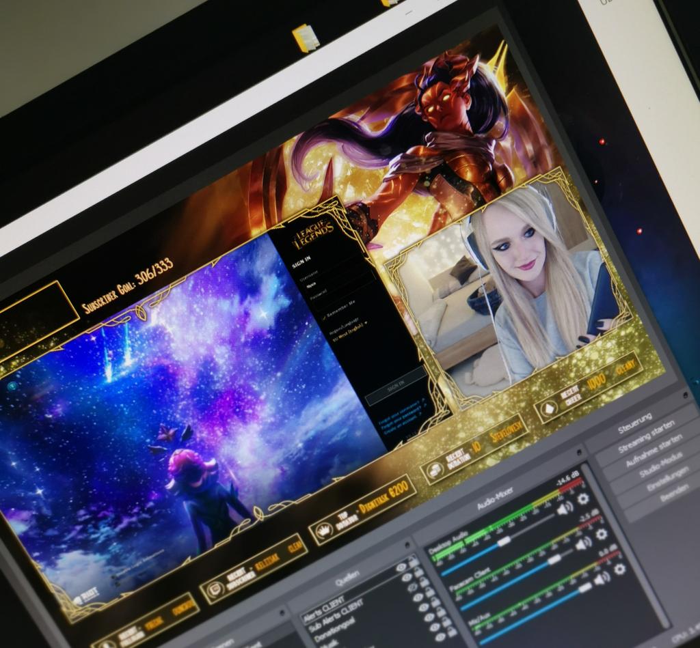Click the Audio-Mixer dock float button

580,453
